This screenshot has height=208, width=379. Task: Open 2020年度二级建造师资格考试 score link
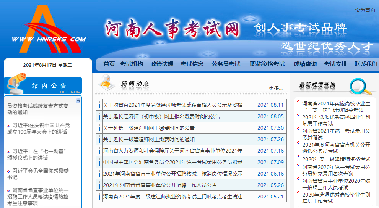click(336, 159)
